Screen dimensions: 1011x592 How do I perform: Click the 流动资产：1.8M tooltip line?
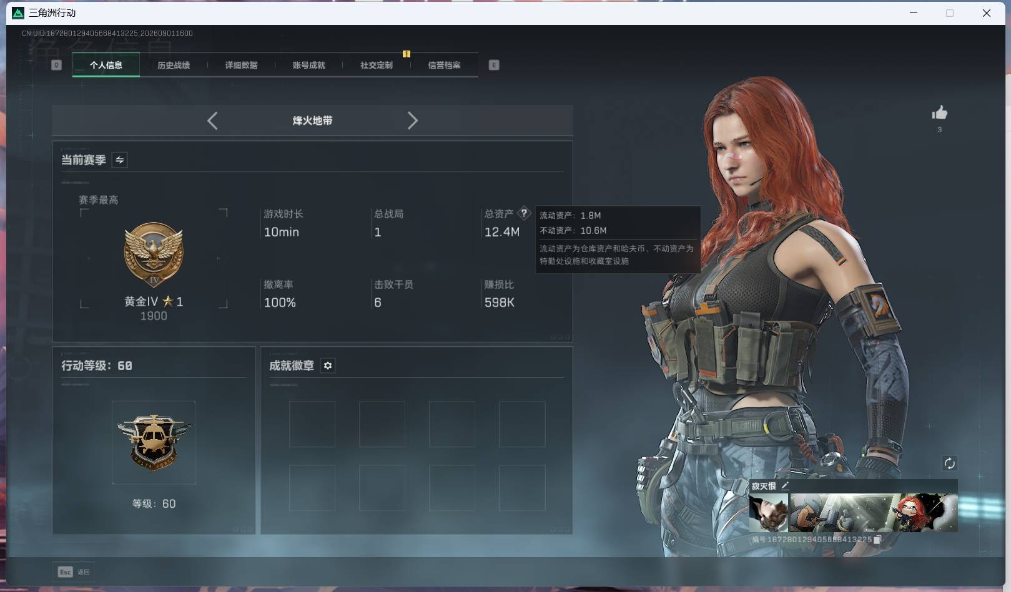[570, 215]
